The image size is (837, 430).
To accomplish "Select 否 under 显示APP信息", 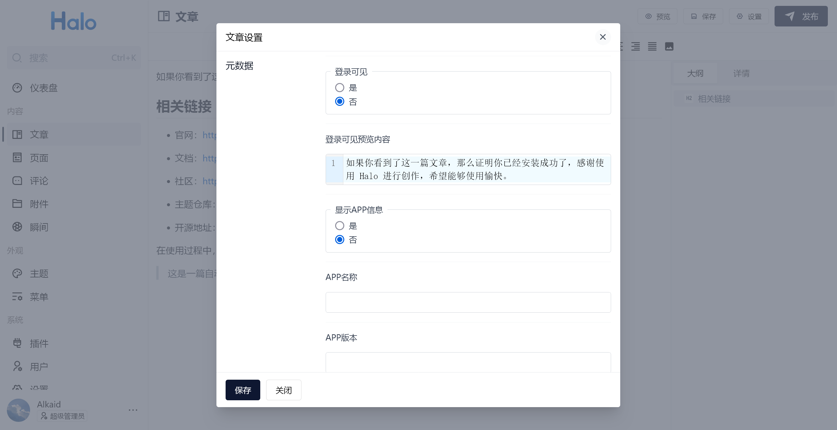I will (340, 240).
